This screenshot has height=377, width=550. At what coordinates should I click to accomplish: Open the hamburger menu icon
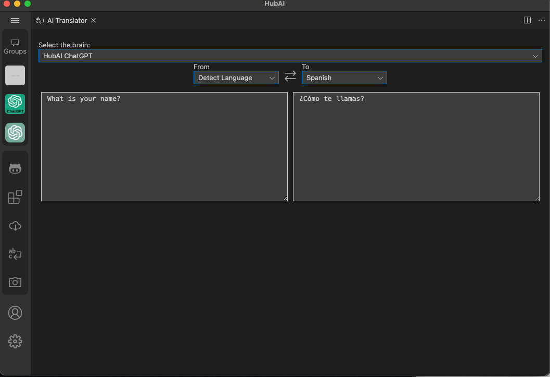coord(15,21)
